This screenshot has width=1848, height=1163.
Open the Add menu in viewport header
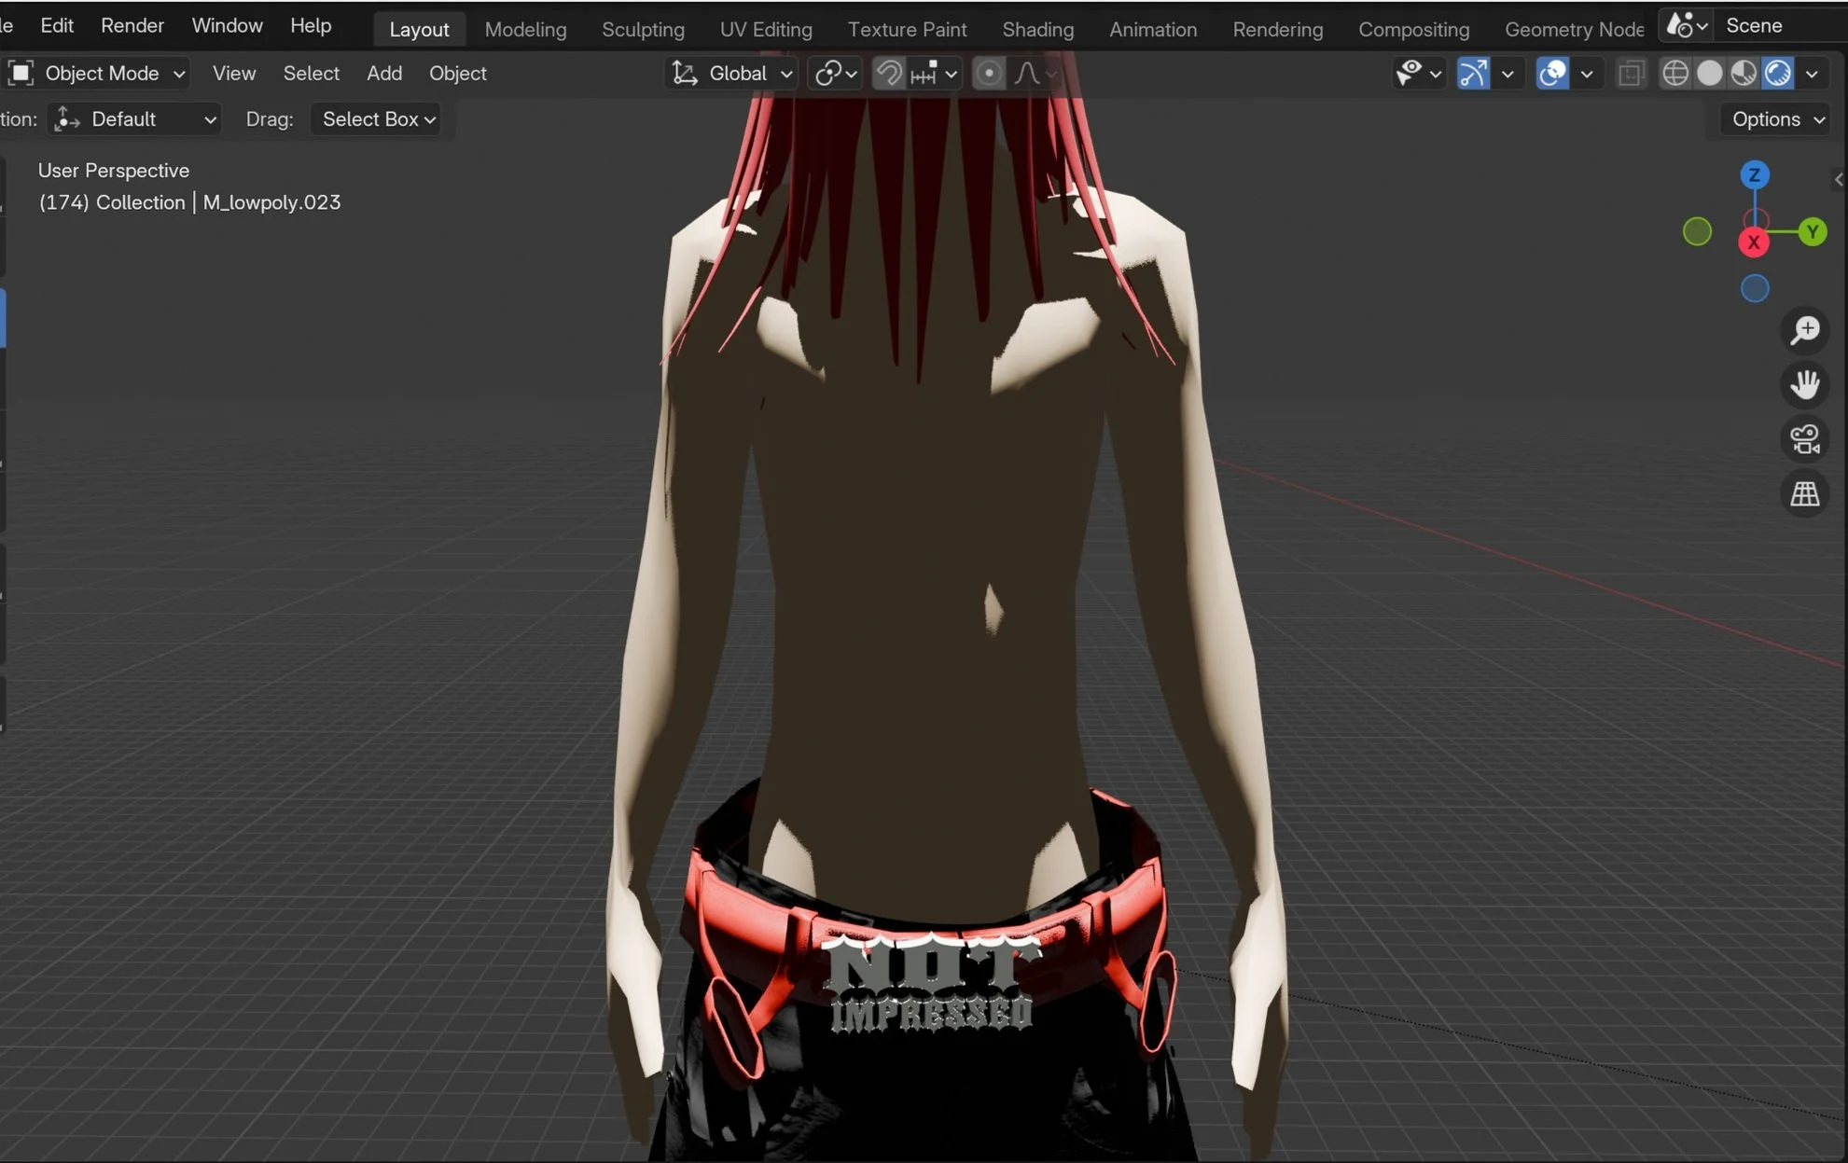click(384, 74)
